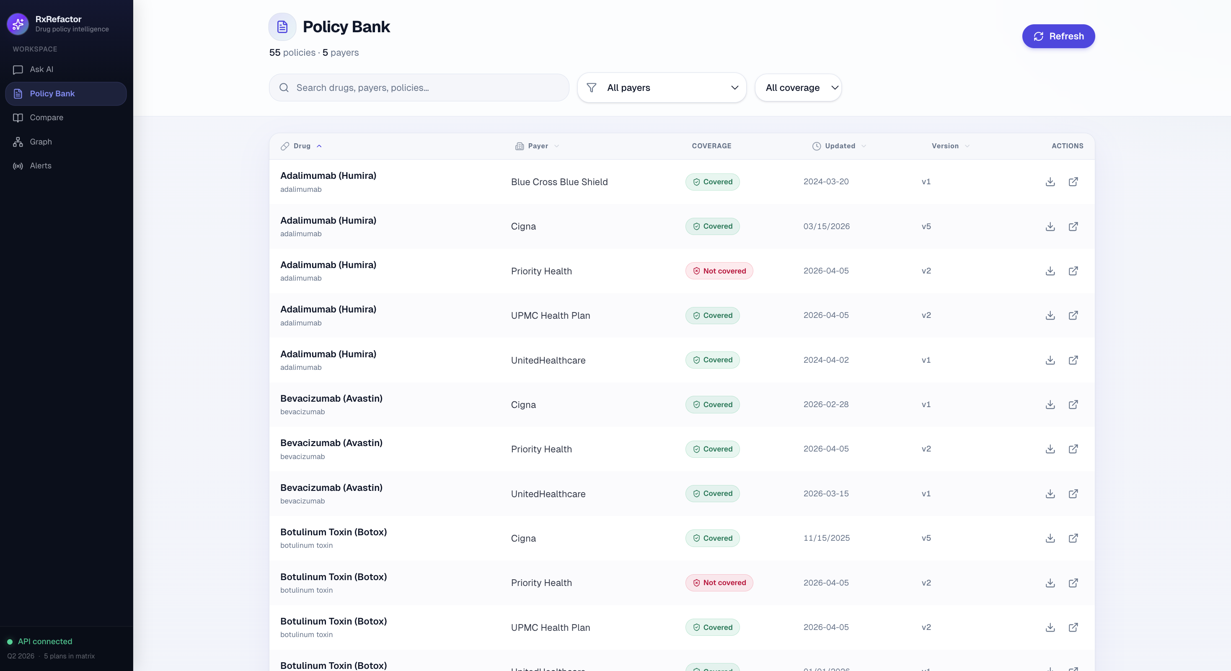Sort by Payer column header

(x=538, y=146)
